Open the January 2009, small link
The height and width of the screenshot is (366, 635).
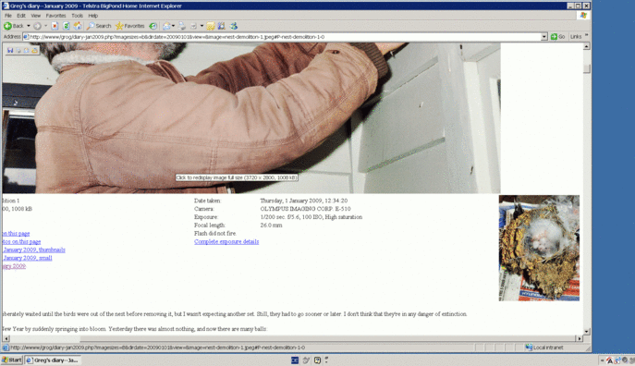coord(28,258)
